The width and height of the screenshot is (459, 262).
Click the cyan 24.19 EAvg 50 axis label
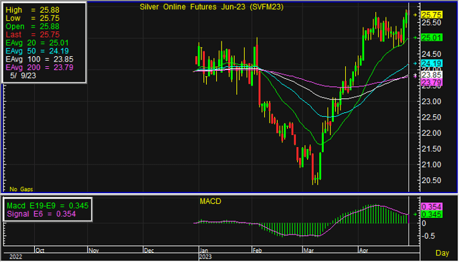tap(432, 63)
